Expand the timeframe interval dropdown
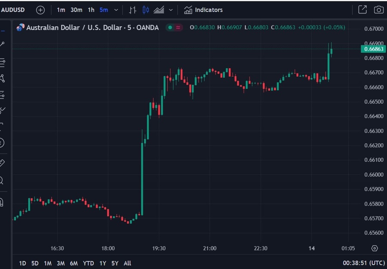Image resolution: width=387 pixels, height=269 pixels. (116, 10)
